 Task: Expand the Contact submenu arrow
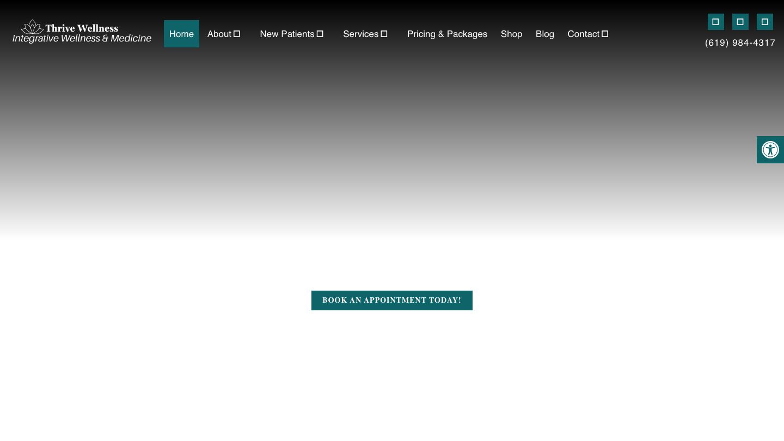point(605,34)
